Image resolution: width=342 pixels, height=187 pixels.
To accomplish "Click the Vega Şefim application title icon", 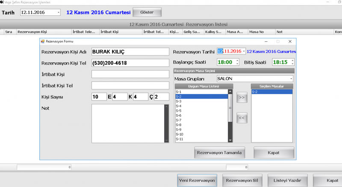I will click(2, 2).
